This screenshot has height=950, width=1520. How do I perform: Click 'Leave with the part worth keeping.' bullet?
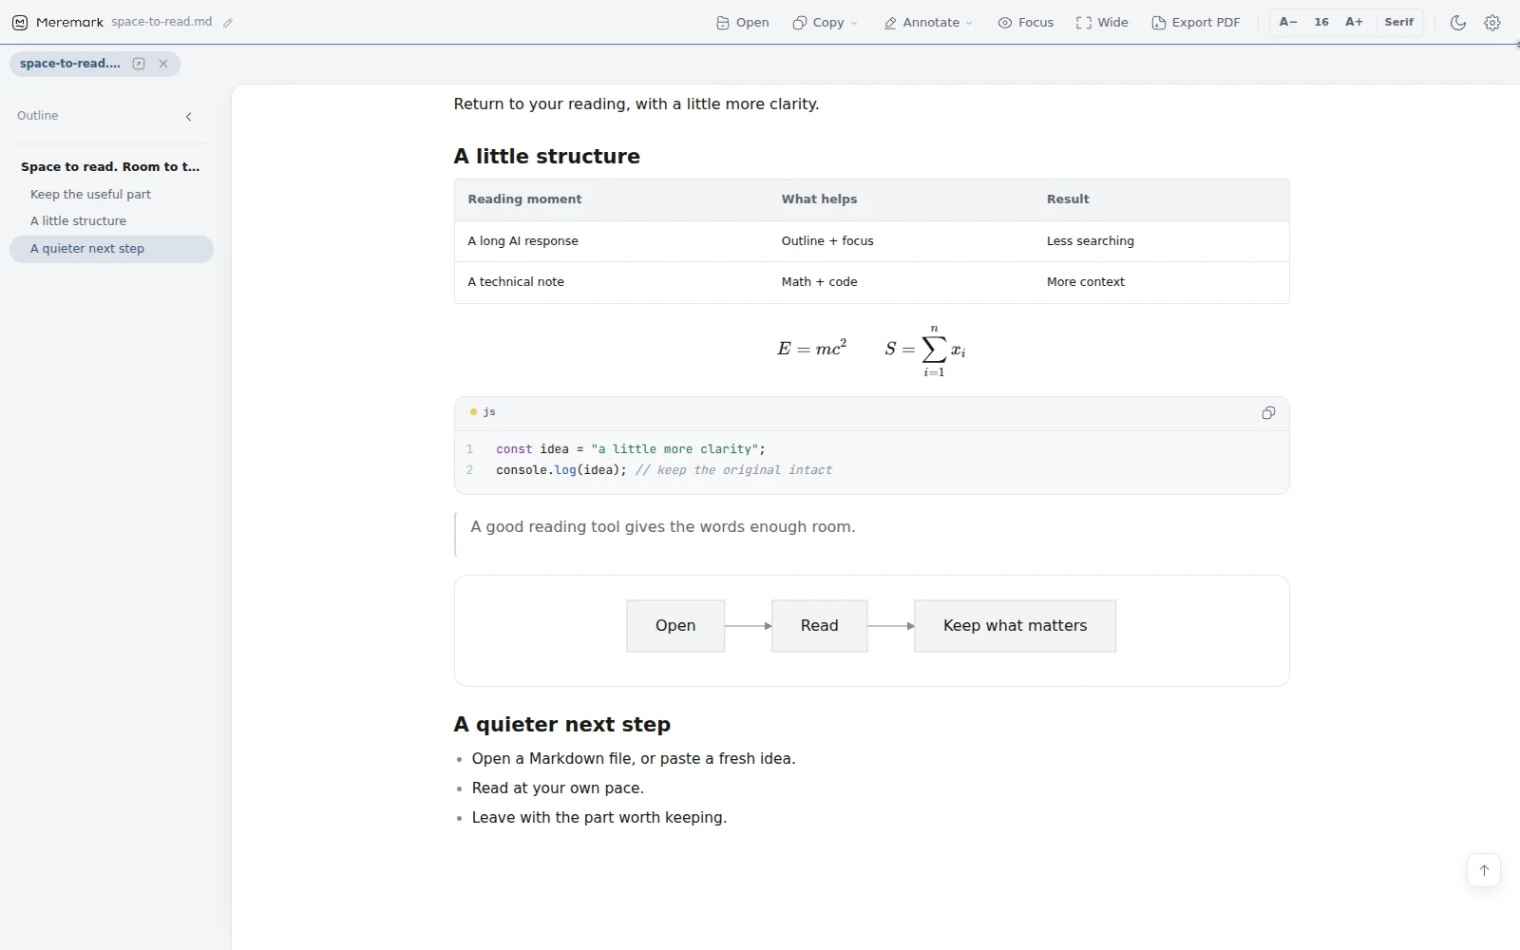(599, 818)
